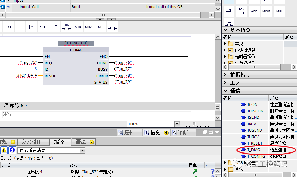The width and height of the screenshot is (297, 177).
Task: Sort messages by the 说明 column header
Action: click(x=127, y=165)
